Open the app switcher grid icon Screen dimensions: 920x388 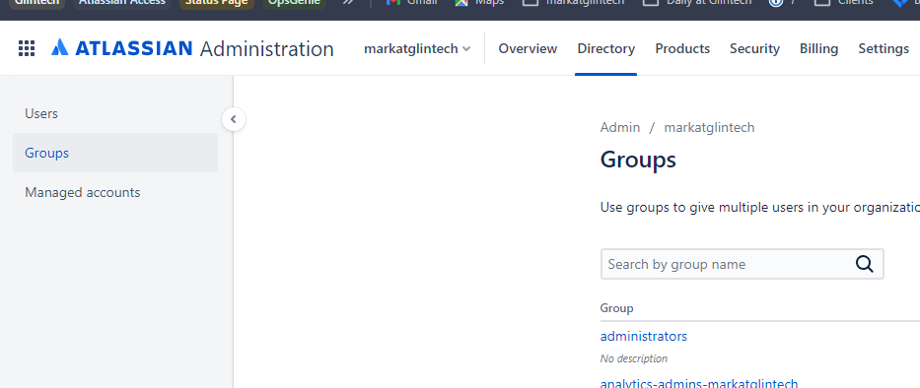pos(27,48)
